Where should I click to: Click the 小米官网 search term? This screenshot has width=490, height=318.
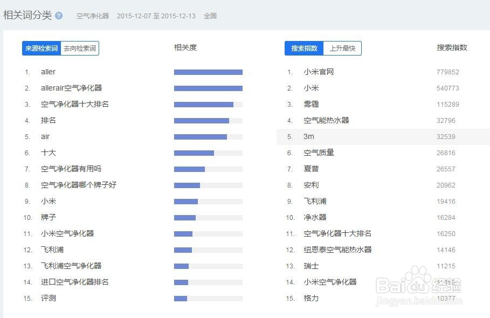click(x=319, y=72)
